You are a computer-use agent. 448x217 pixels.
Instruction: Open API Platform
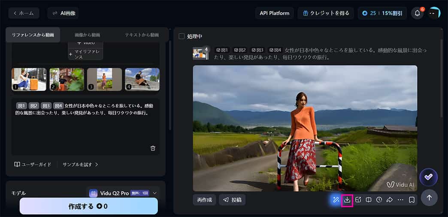[274, 13]
